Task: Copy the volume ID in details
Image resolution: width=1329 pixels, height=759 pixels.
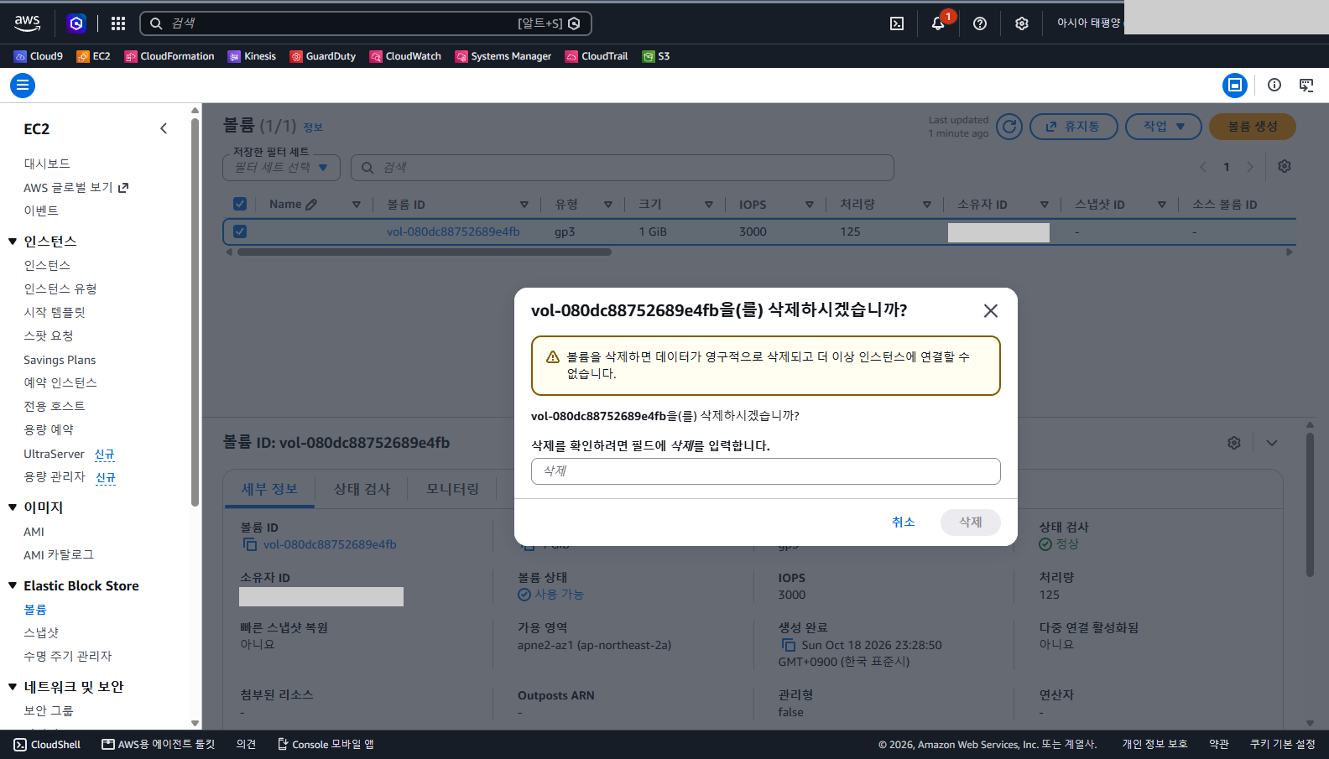Action: (x=250, y=544)
